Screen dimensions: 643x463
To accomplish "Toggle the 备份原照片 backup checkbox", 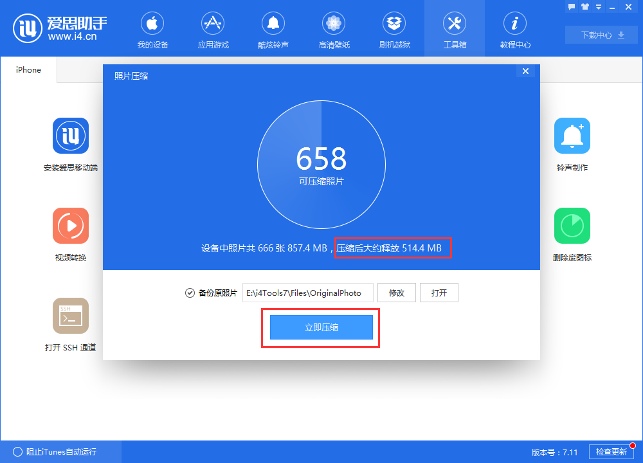I will point(190,293).
